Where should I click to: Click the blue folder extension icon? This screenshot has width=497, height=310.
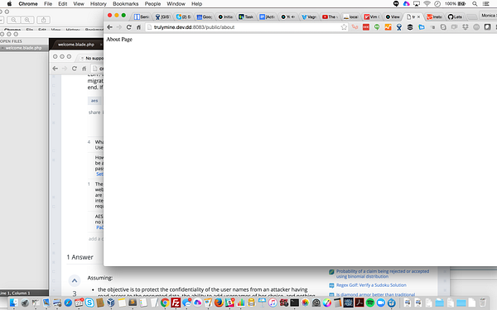pos(422,27)
